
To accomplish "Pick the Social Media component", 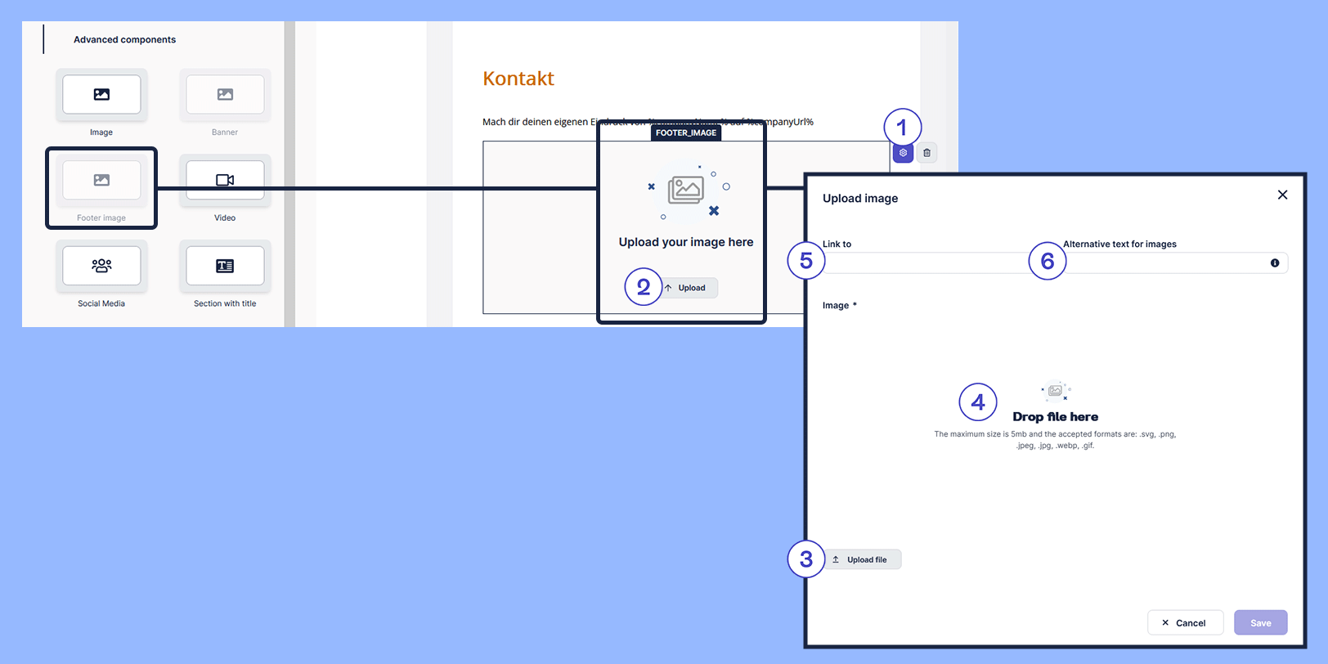I will pos(101,266).
